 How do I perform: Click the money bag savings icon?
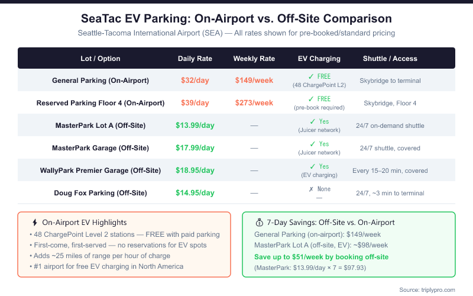tap(259, 222)
